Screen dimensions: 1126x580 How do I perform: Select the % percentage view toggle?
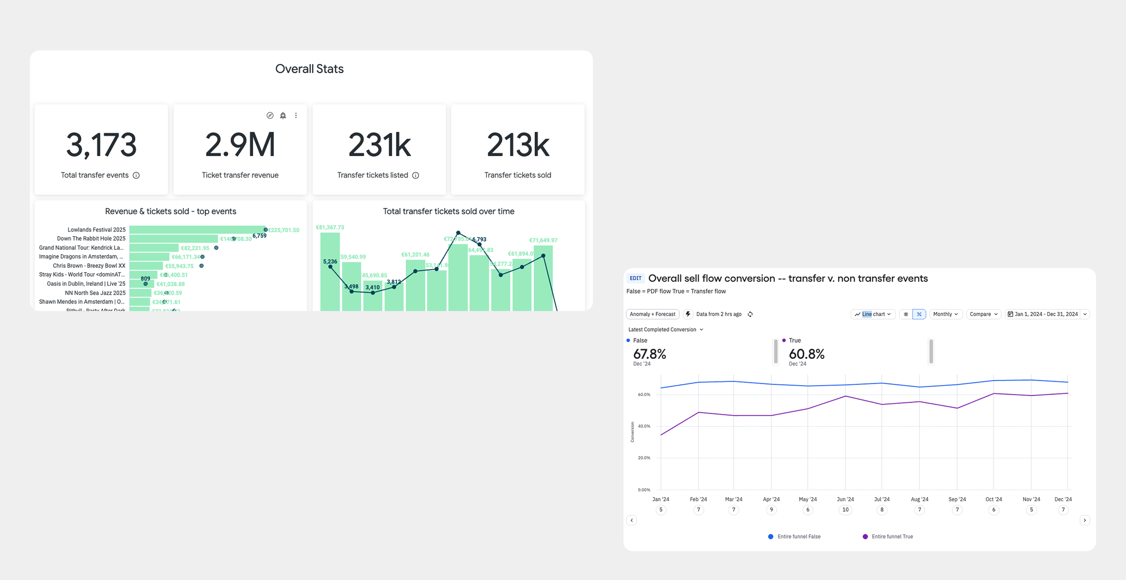tap(919, 315)
